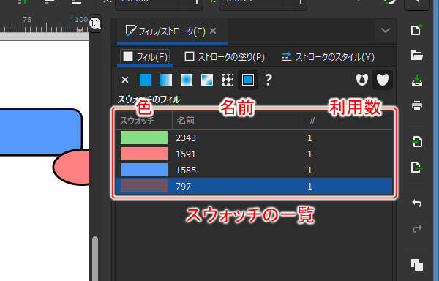Pick the green swatch in row 2343
Image resolution: width=439 pixels, height=281 pixels.
click(144, 138)
